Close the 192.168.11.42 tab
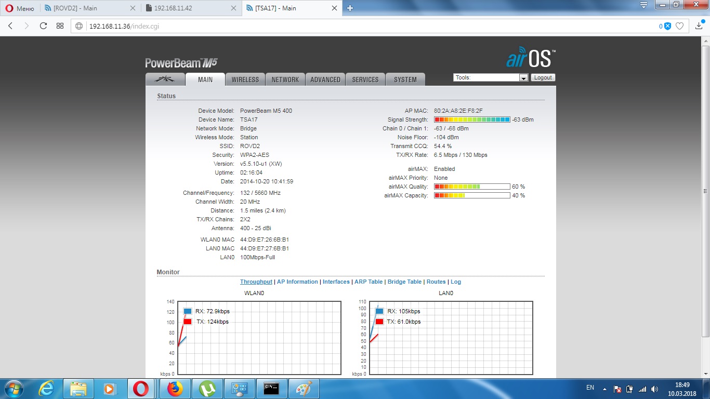710x399 pixels. [233, 8]
